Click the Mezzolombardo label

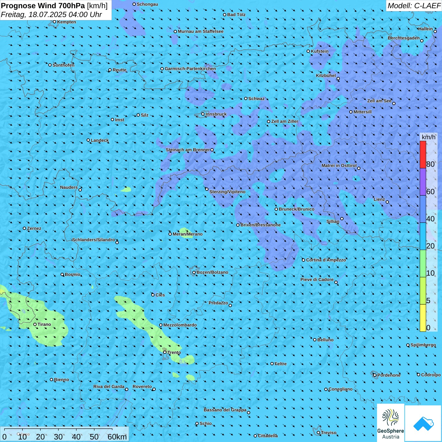coord(180,325)
